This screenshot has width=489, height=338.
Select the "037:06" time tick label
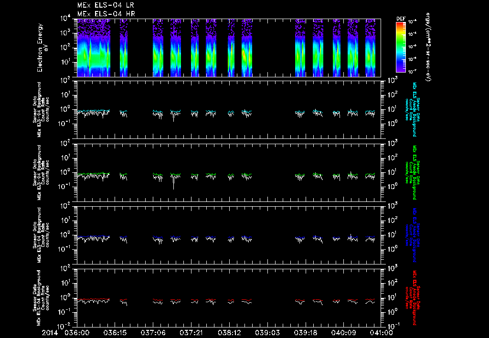click(153, 333)
